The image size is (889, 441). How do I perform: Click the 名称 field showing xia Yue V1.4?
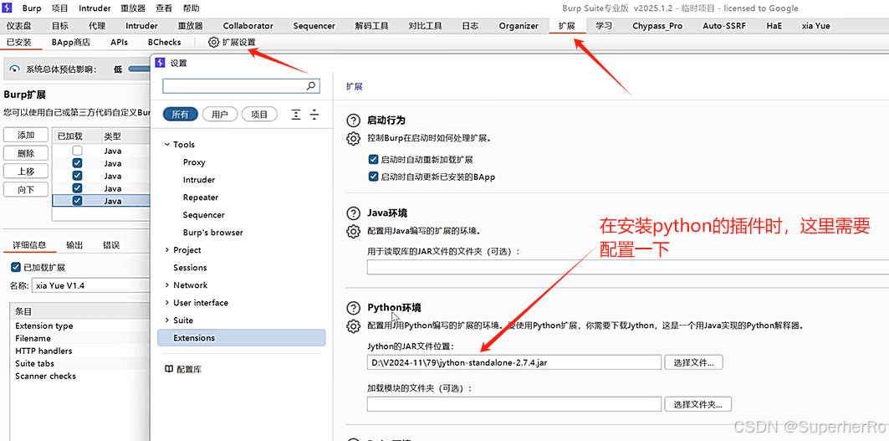(x=90, y=285)
